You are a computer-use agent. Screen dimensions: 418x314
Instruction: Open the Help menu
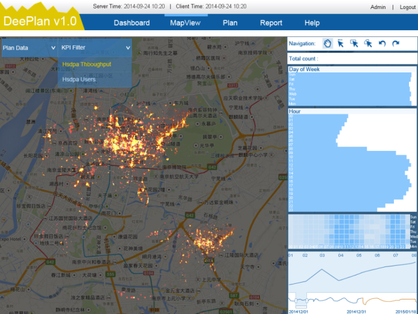tap(312, 23)
